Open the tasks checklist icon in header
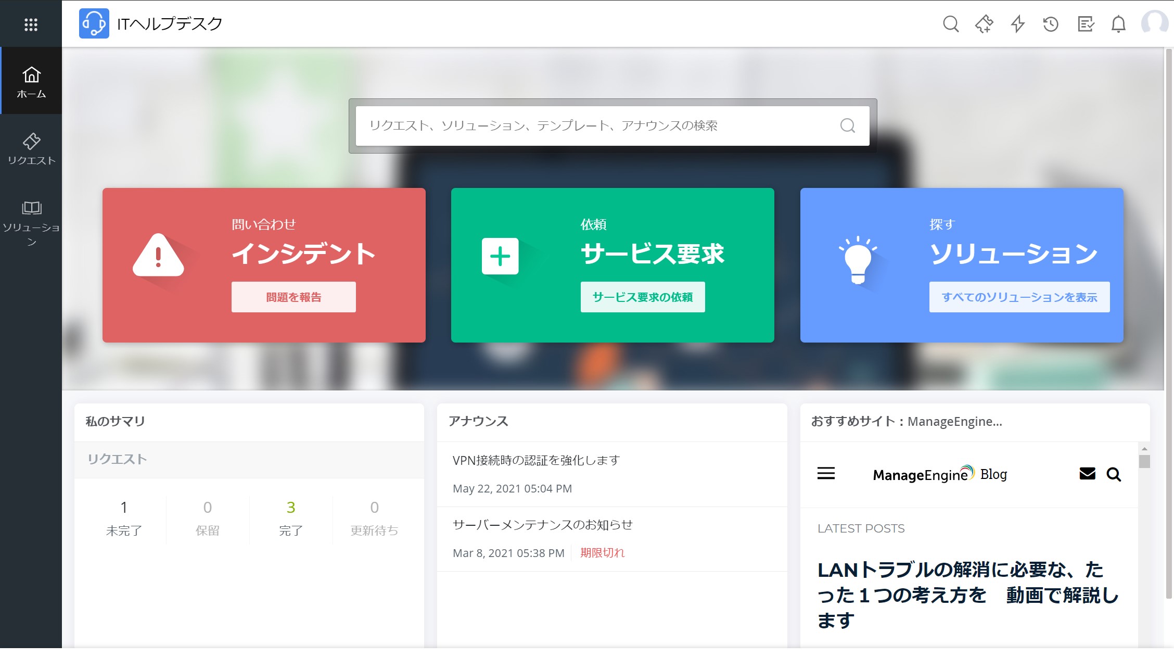The height and width of the screenshot is (670, 1174). pyautogui.click(x=1086, y=24)
